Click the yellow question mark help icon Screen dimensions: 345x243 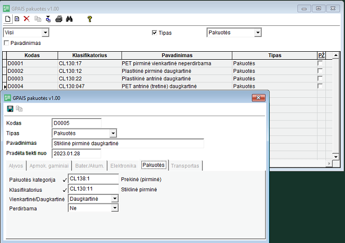click(x=89, y=19)
